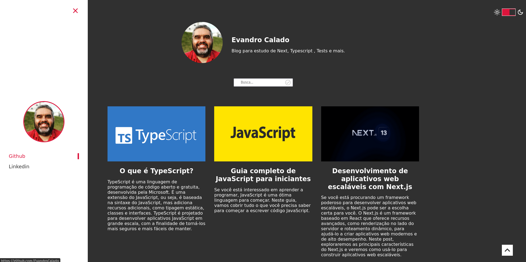Viewport: 526px width, 262px height.
Task: Open the JavaScript article thumbnail
Action: click(x=263, y=134)
